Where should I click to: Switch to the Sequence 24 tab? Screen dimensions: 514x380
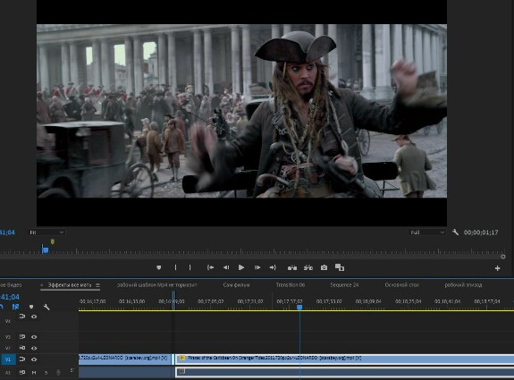[344, 285]
